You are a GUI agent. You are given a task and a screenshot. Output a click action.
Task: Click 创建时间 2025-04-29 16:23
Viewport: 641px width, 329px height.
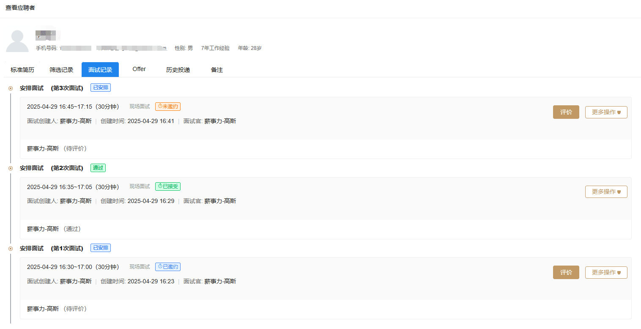pos(137,281)
